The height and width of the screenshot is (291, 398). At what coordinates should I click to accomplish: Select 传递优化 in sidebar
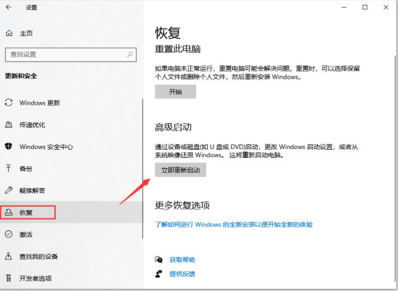click(32, 124)
